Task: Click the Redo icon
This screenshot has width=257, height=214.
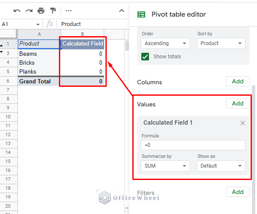Action: coord(29,10)
